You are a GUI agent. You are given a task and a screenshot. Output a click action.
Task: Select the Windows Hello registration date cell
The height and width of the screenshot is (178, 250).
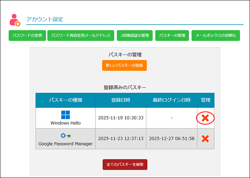pos(121,118)
